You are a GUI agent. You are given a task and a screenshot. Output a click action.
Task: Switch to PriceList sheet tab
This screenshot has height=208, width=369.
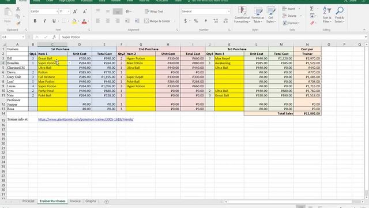point(28,201)
